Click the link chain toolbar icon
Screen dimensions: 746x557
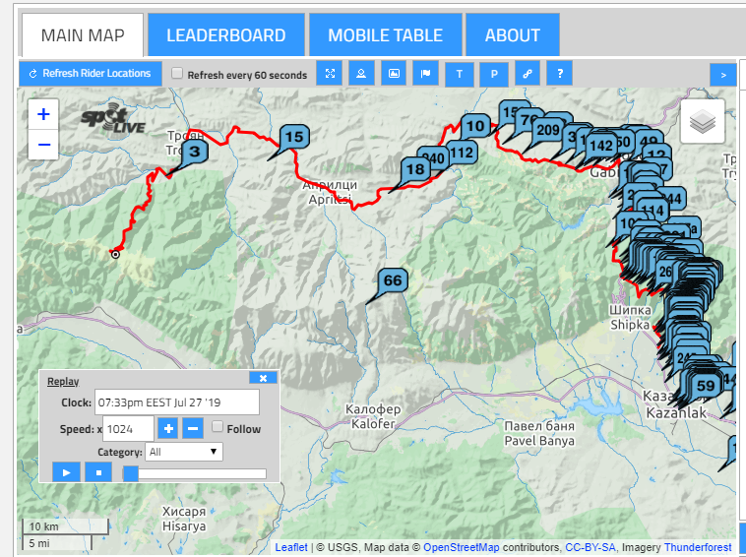528,73
